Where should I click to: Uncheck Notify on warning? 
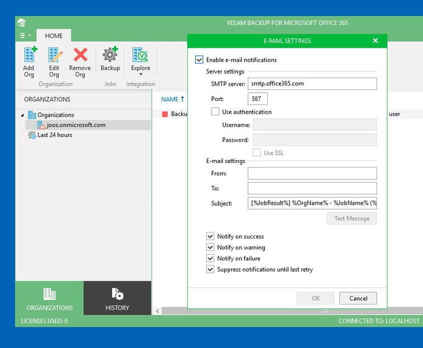tap(210, 247)
